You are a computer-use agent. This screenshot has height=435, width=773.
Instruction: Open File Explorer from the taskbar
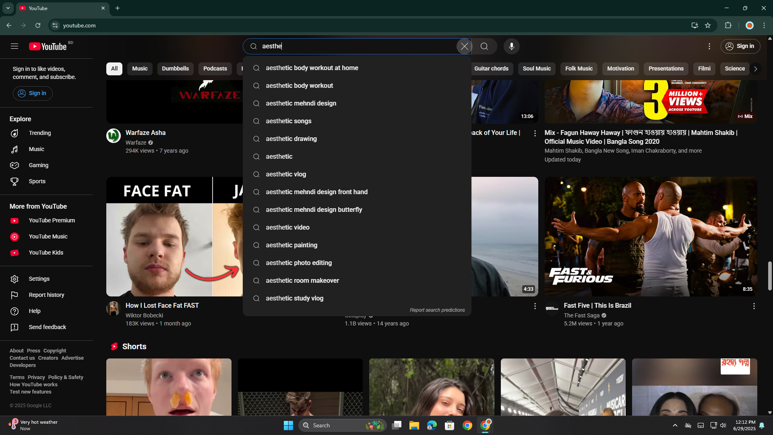click(414, 425)
